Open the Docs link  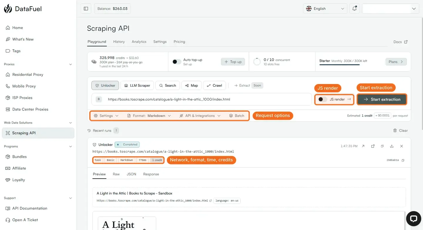pyautogui.click(x=400, y=42)
